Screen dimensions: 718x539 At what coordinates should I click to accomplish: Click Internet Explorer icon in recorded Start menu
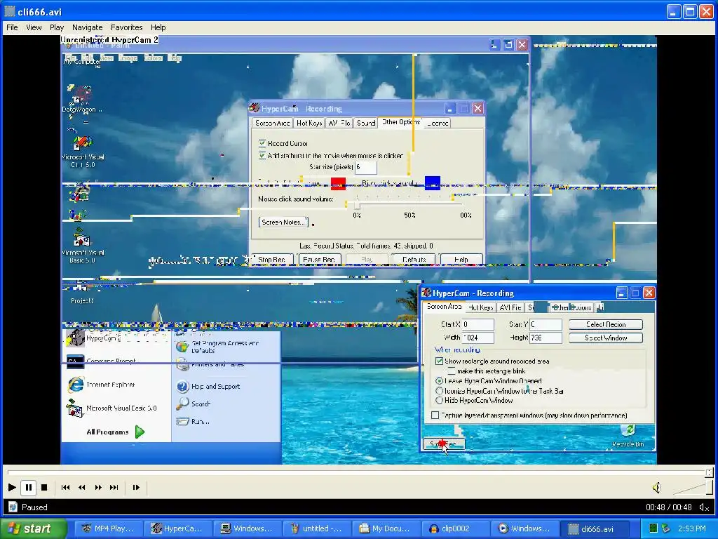76,385
